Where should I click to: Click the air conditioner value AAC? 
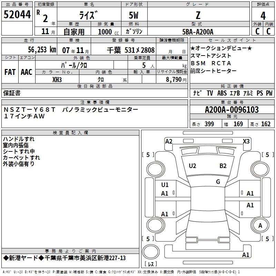27,72
